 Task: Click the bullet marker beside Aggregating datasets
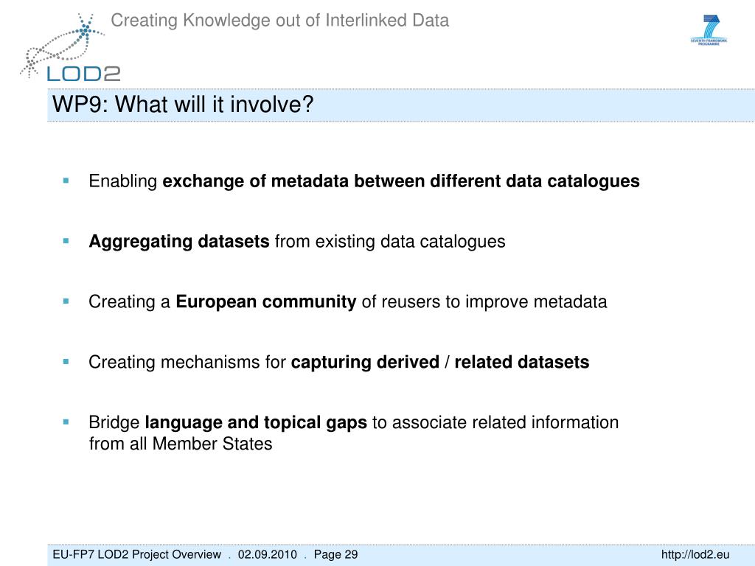pos(66,241)
